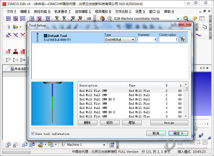Viewport: 214px width, 156px height.
Task: Click the oX toolbar icon
Action: (89, 18)
